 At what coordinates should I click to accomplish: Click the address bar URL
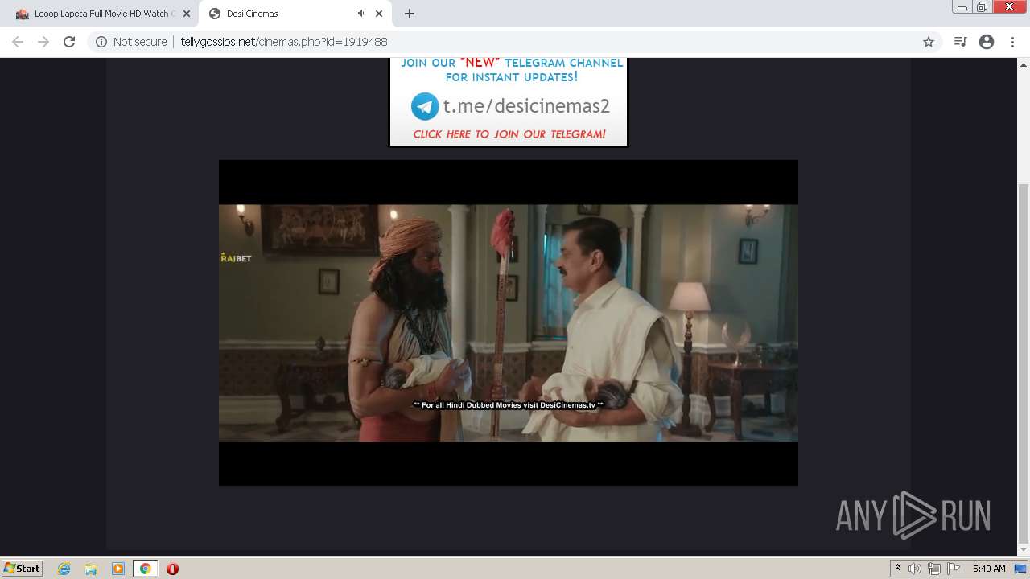tap(283, 42)
